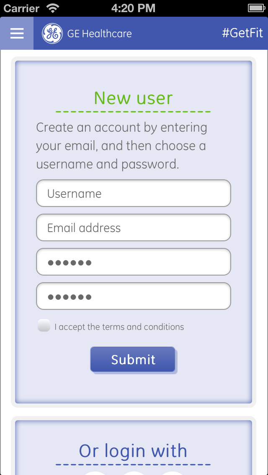Tap the Or login with heading
The image size is (268, 475).
point(133,451)
